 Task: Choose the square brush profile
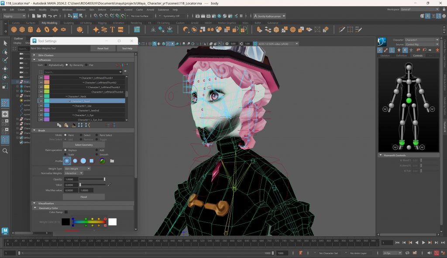(92, 161)
